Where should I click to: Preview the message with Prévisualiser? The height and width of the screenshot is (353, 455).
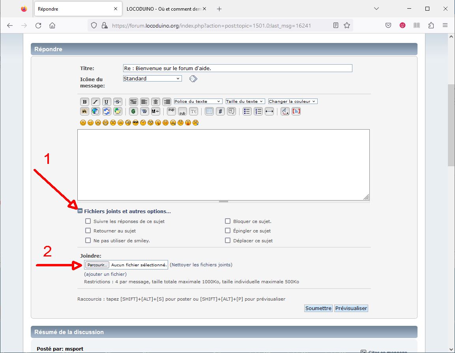click(351, 308)
